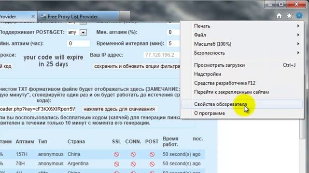Image resolution: width=309 pixels, height=173 pixels.
Task: Click SSL blocked icon in China row
Action: coord(116,154)
